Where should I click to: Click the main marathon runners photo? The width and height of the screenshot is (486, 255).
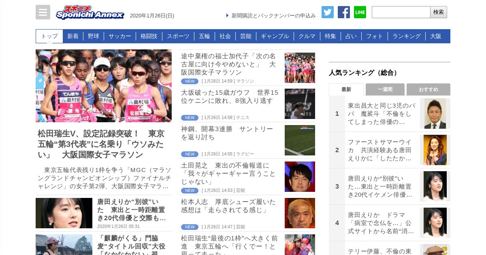click(x=104, y=86)
